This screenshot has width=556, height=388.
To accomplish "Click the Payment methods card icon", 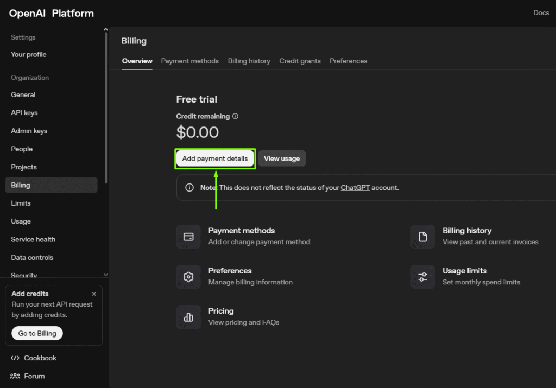I will point(188,236).
